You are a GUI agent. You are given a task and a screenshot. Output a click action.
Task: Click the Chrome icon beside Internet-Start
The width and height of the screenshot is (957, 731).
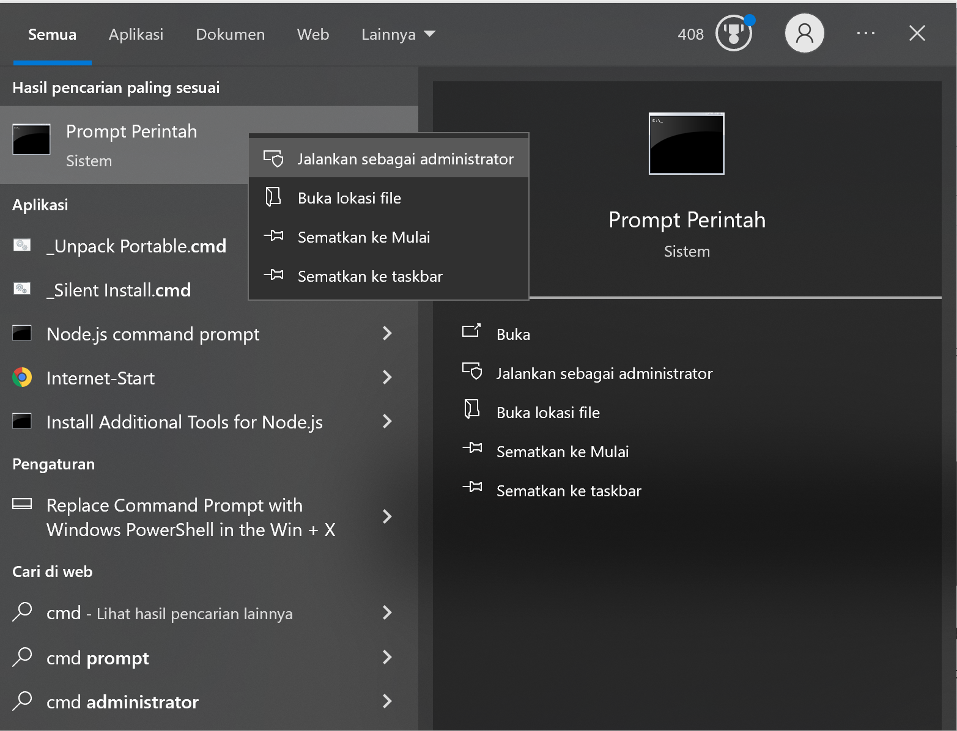(22, 378)
